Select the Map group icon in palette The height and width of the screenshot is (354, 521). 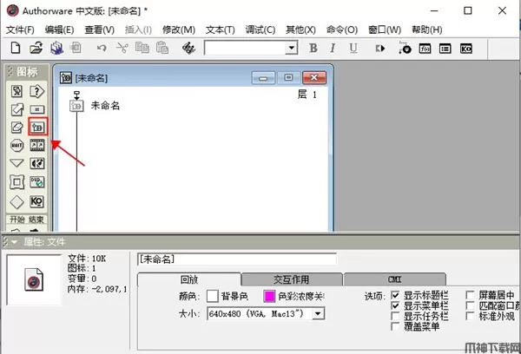38,127
